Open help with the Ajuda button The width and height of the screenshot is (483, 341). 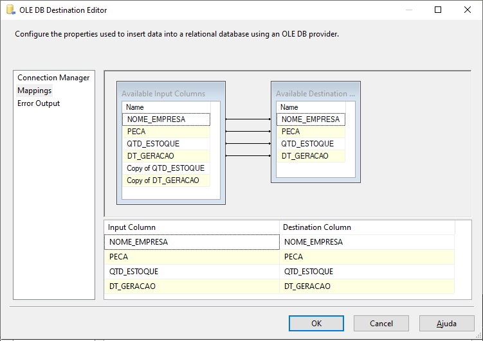(x=446, y=324)
